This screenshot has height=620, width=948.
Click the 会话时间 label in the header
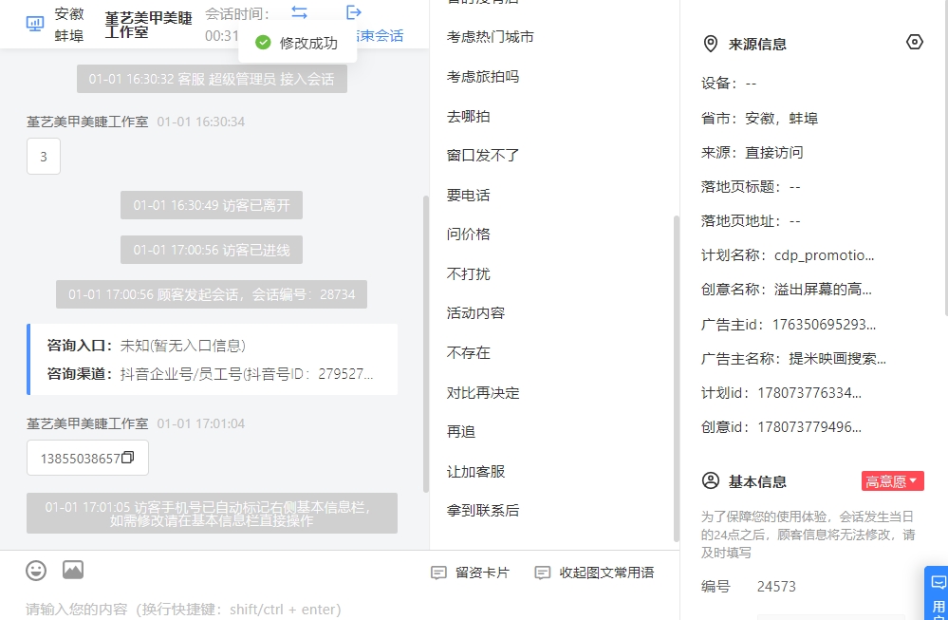pos(237,13)
